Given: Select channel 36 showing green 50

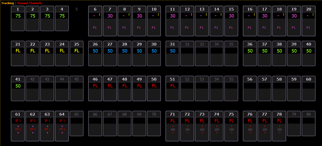Looking at the screenshot, I should click(250, 53).
